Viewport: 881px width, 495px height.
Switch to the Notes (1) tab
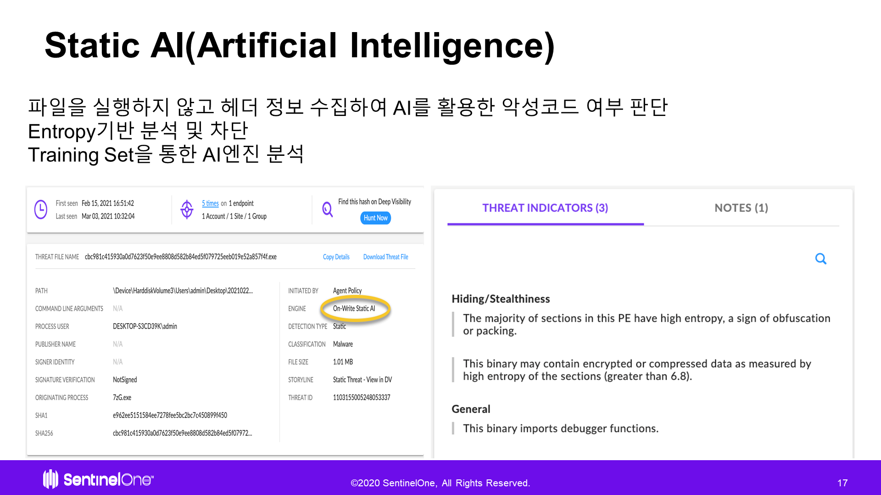coord(741,208)
